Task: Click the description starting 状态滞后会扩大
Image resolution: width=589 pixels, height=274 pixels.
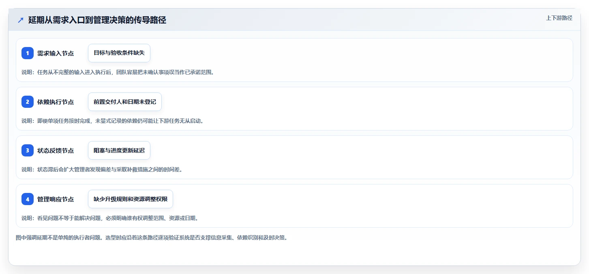Action: (102, 169)
